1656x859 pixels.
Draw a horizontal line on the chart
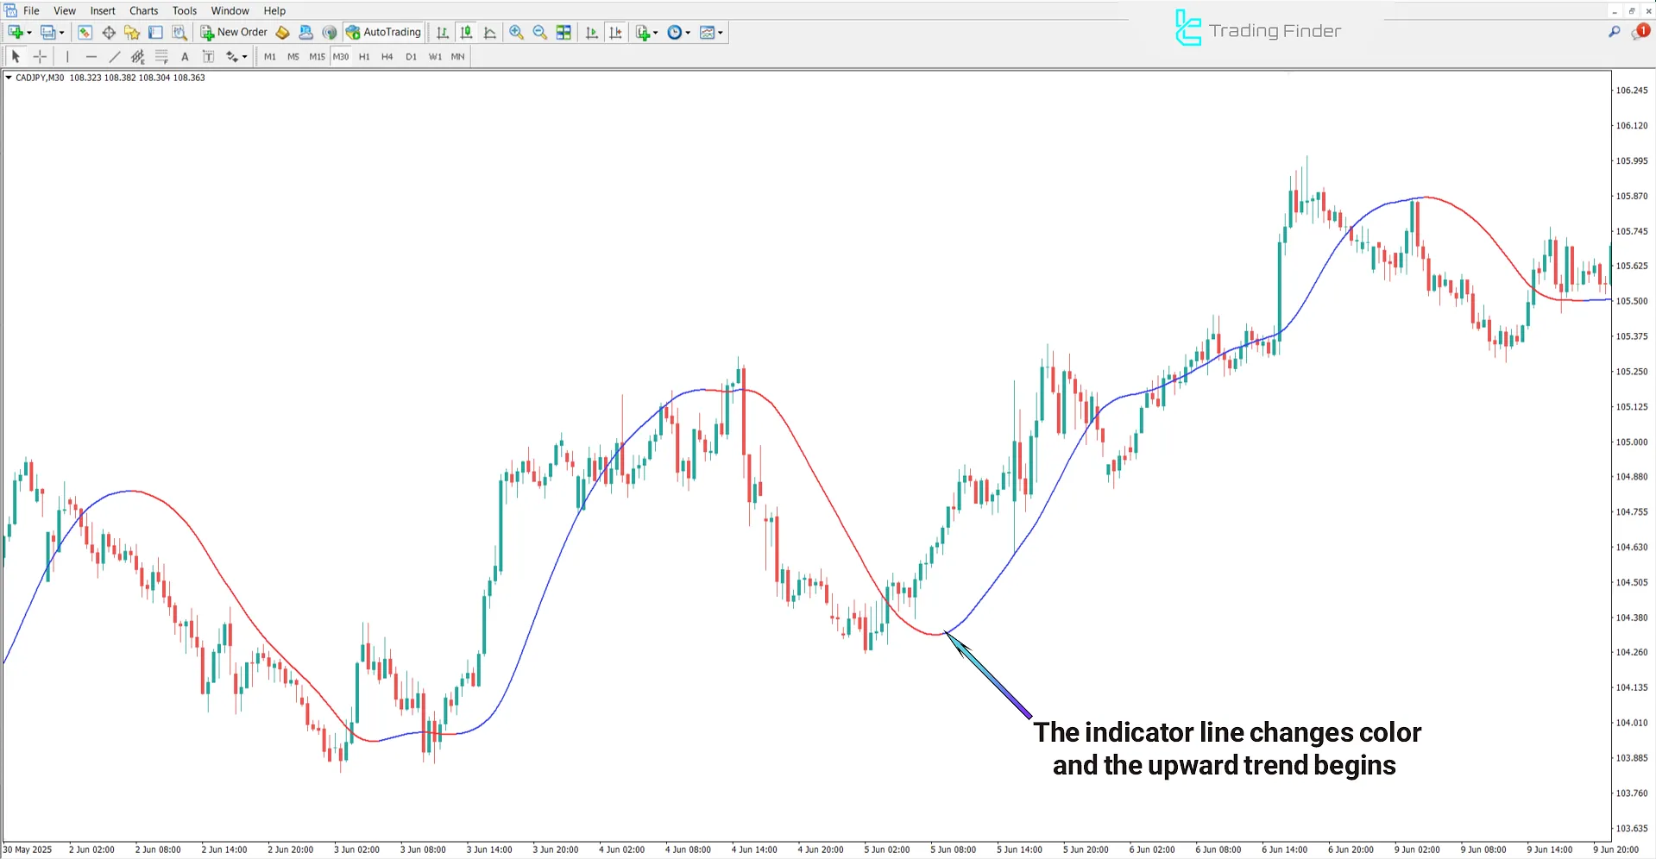click(91, 56)
